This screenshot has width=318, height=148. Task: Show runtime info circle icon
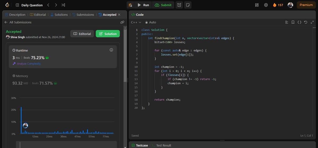111,50
